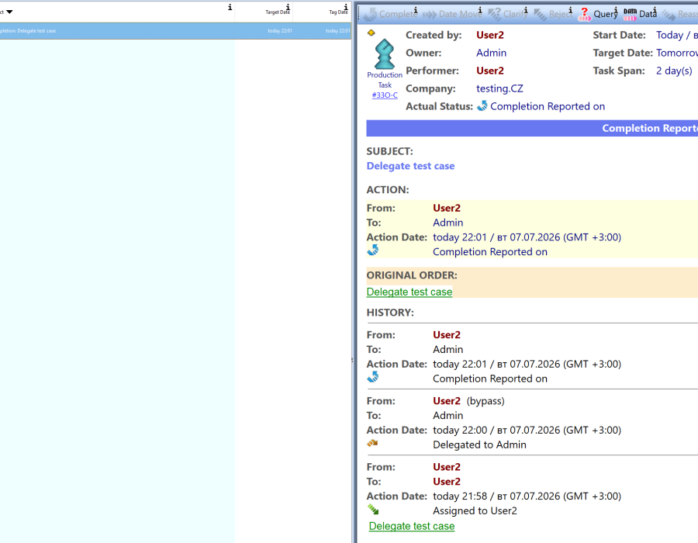Click the Data toolbar button

[640, 14]
